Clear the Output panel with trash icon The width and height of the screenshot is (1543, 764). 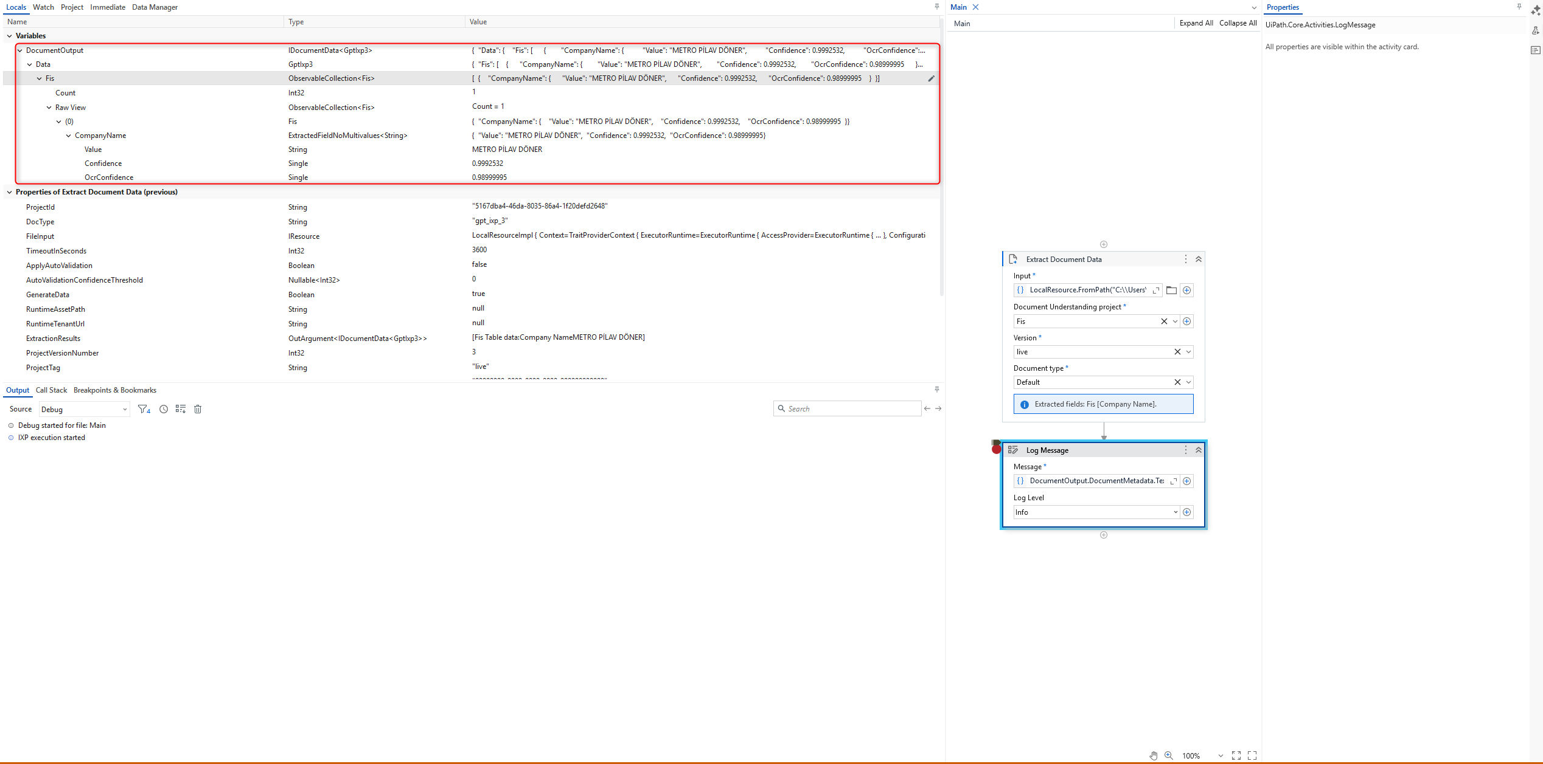click(x=198, y=409)
